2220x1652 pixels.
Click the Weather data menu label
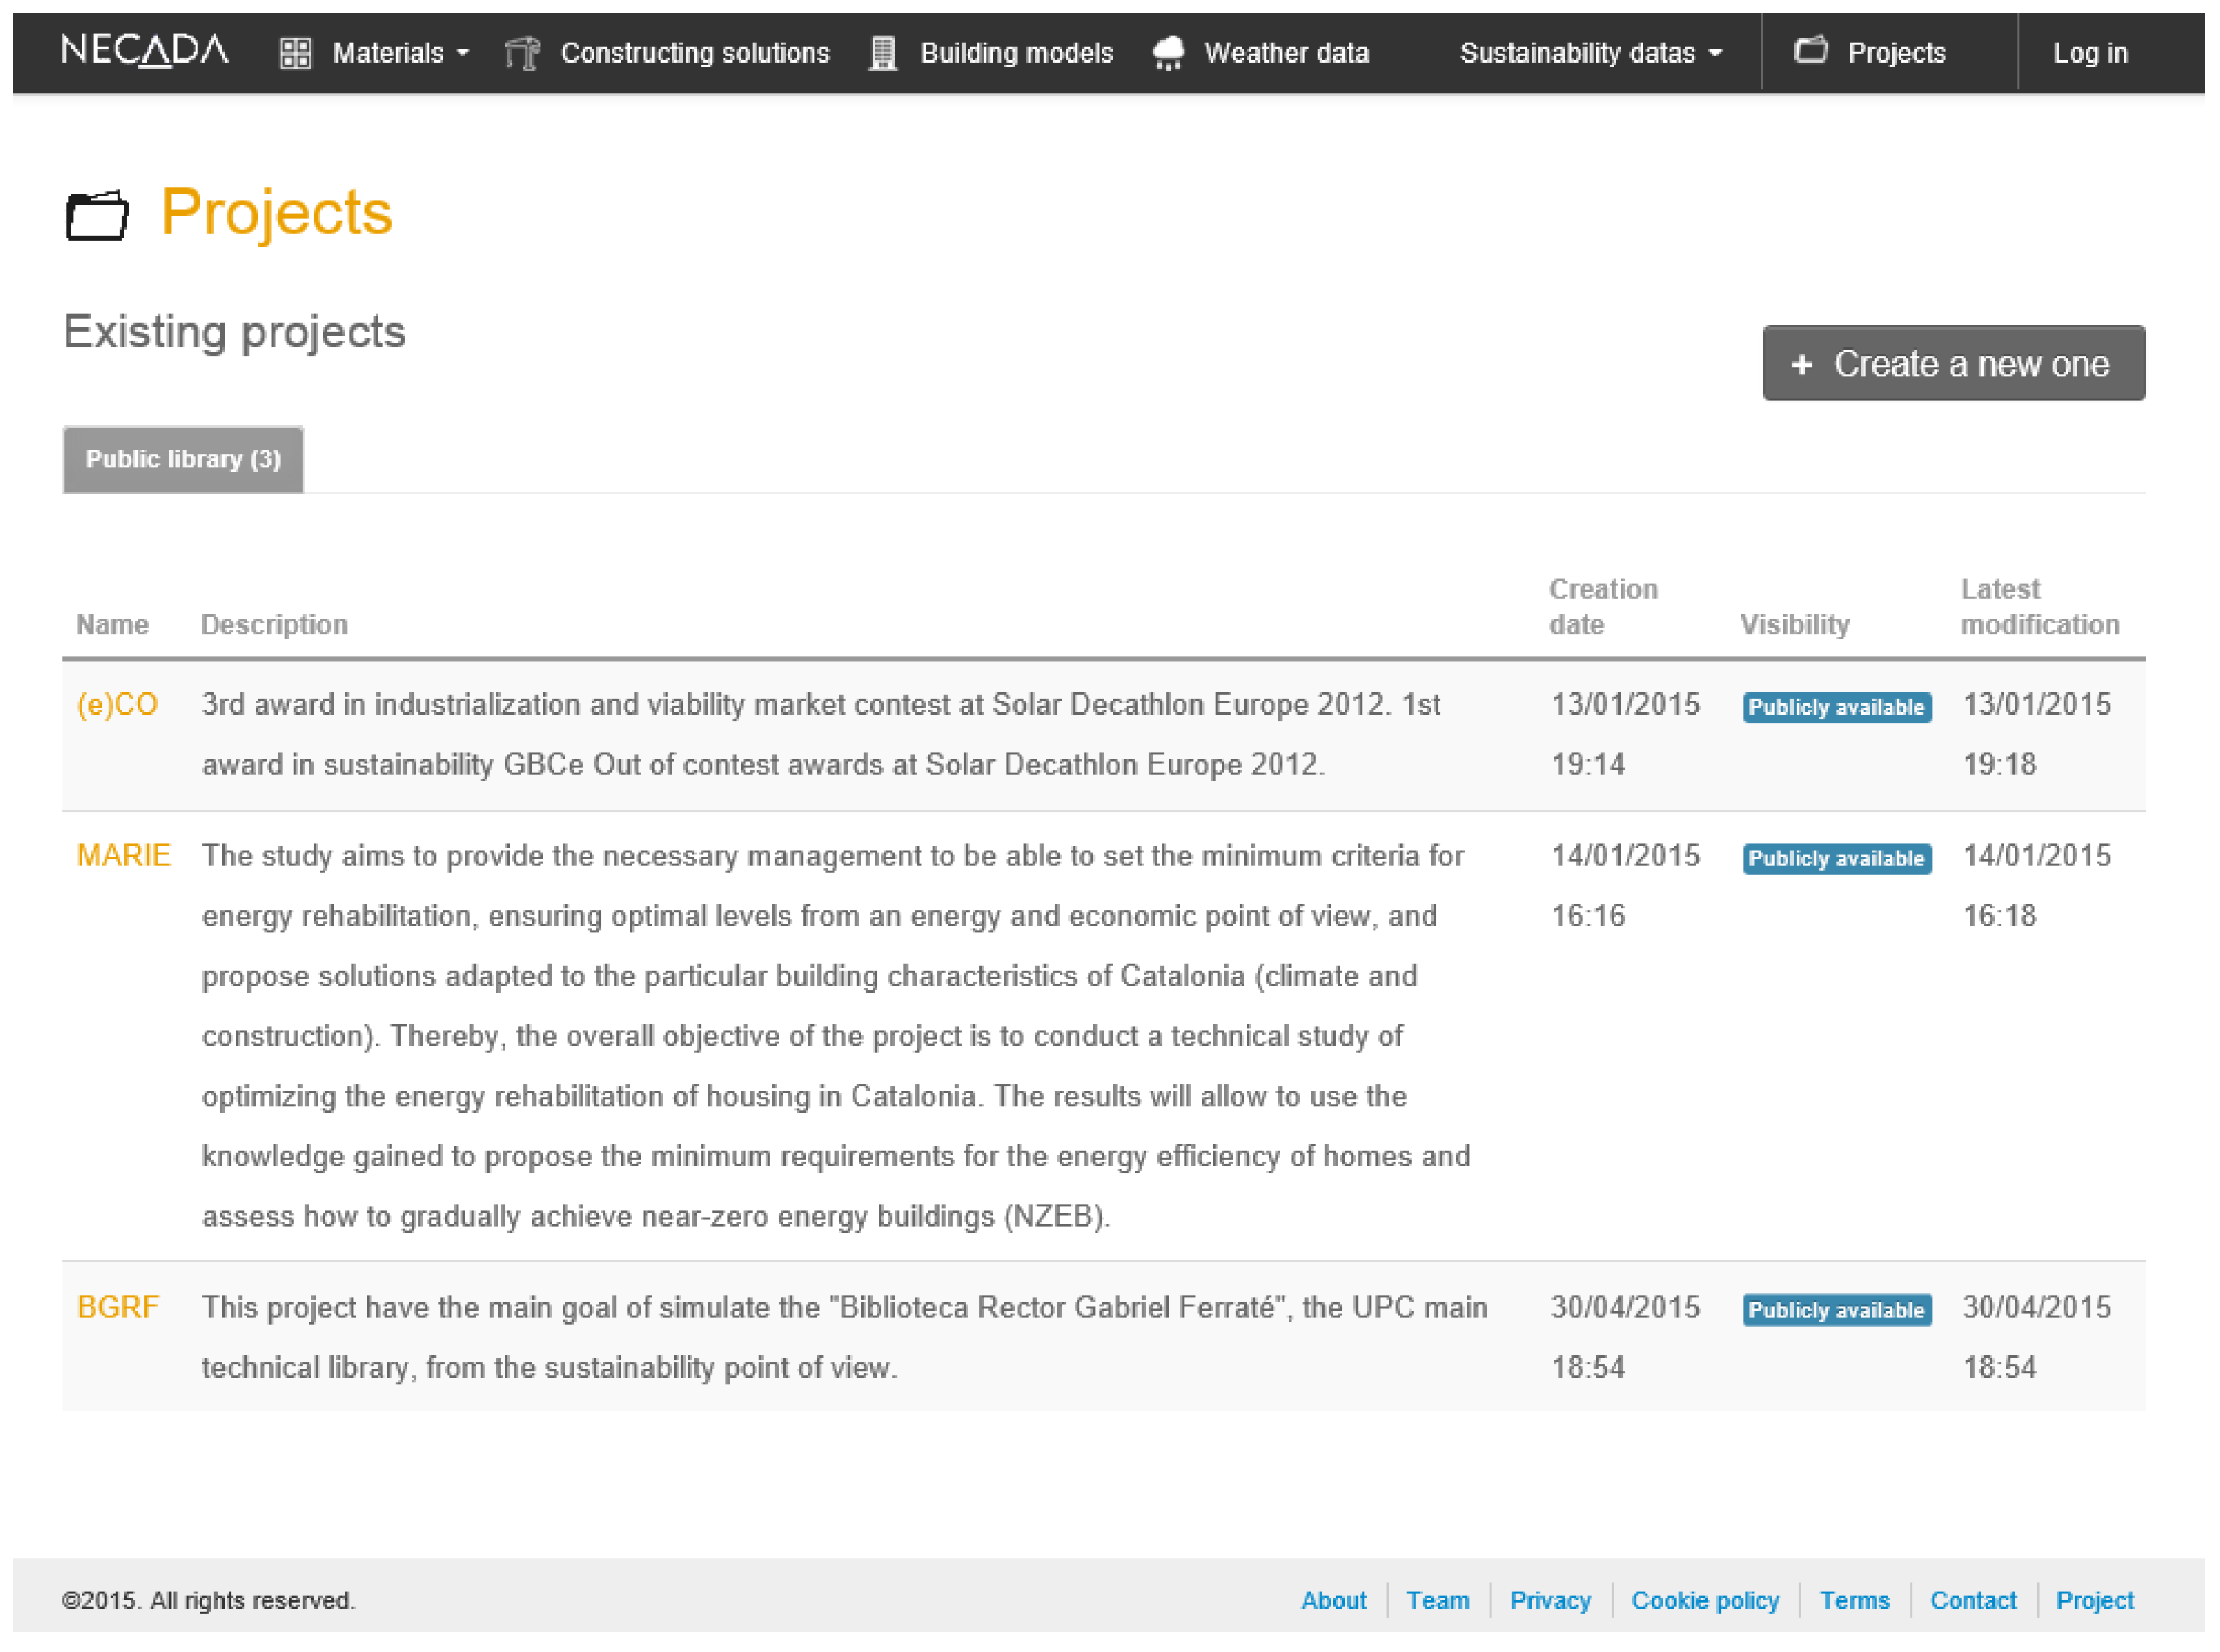1286,53
